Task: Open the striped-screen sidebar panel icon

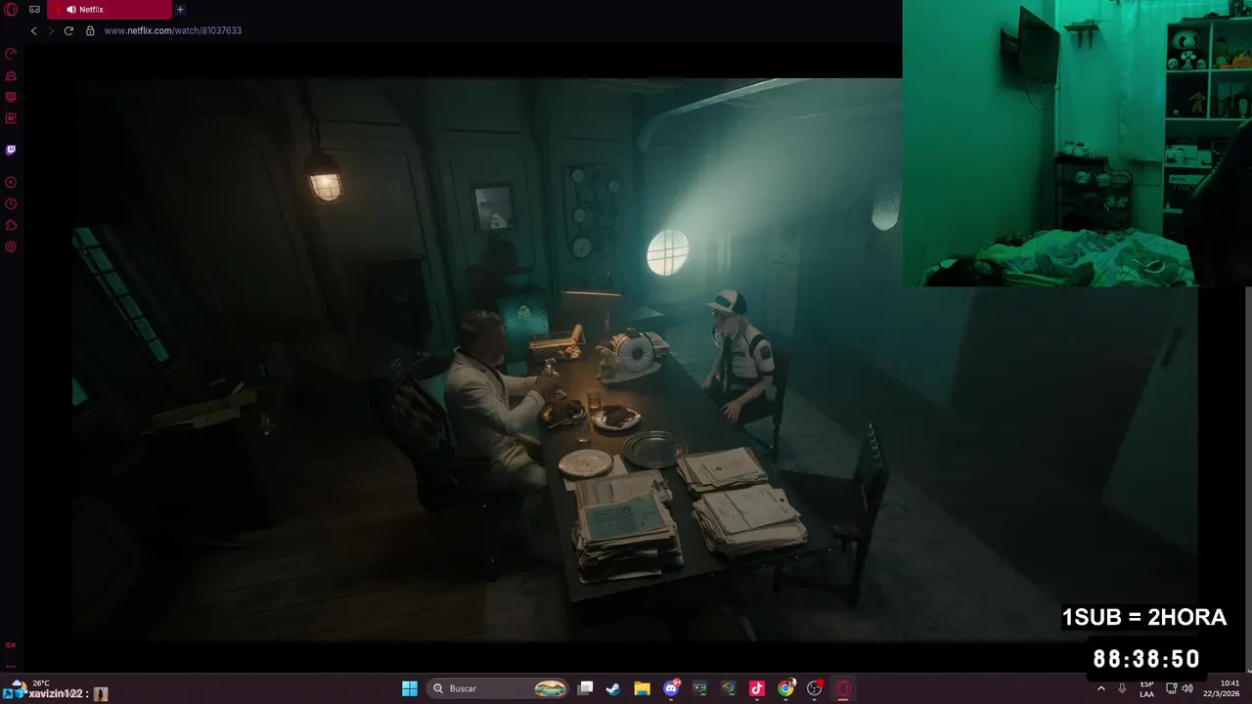Action: [x=11, y=97]
